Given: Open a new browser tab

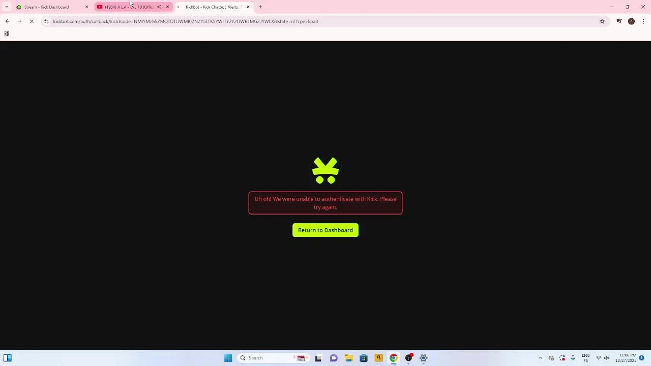Looking at the screenshot, I should pos(260,7).
